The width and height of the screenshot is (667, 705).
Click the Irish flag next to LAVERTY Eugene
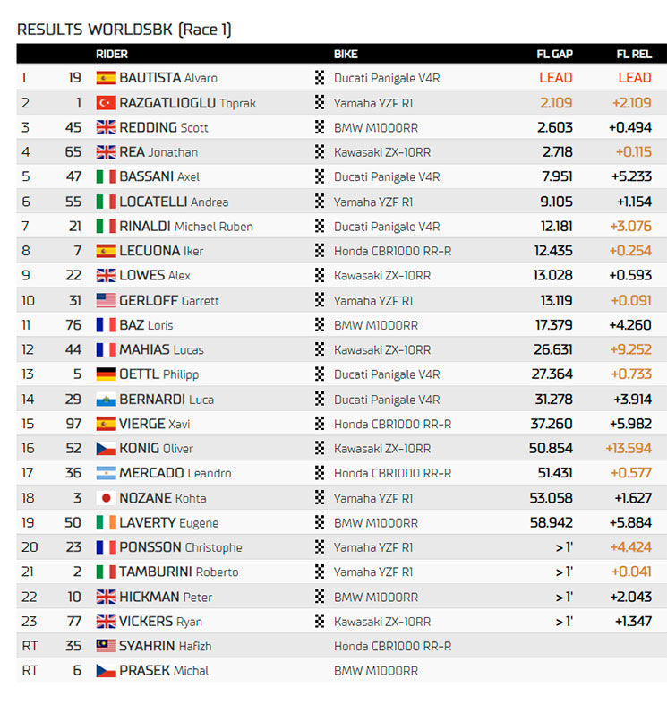pos(106,522)
